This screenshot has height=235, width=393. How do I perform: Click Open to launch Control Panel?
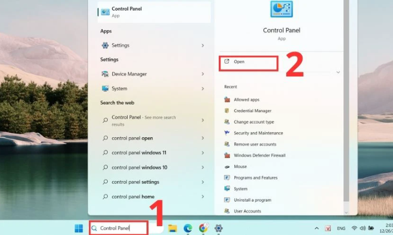(248, 62)
